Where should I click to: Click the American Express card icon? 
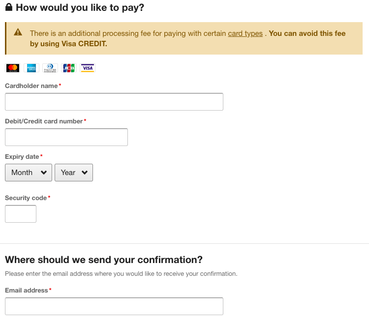31,68
